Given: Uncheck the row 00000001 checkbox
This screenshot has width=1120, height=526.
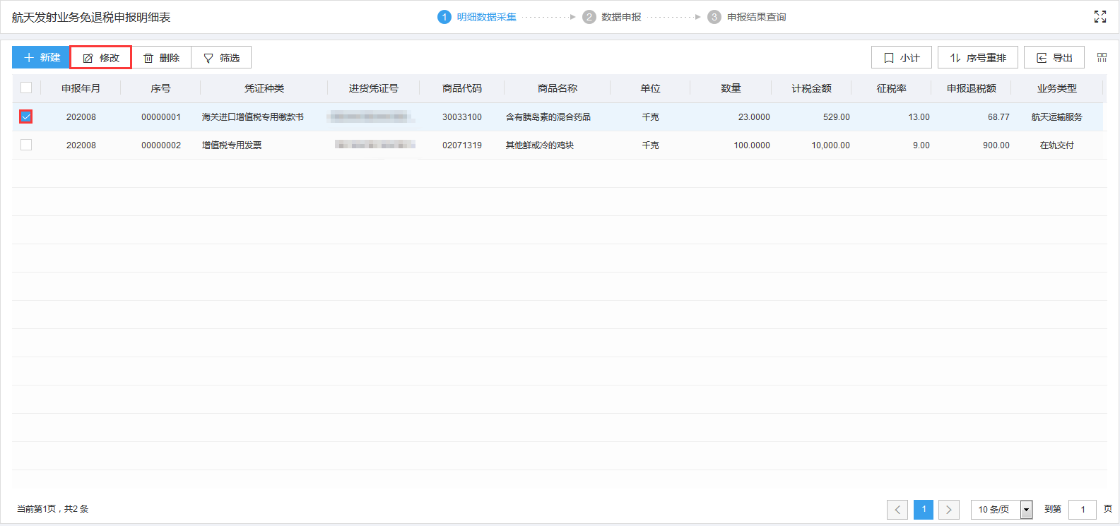Looking at the screenshot, I should pos(26,116).
